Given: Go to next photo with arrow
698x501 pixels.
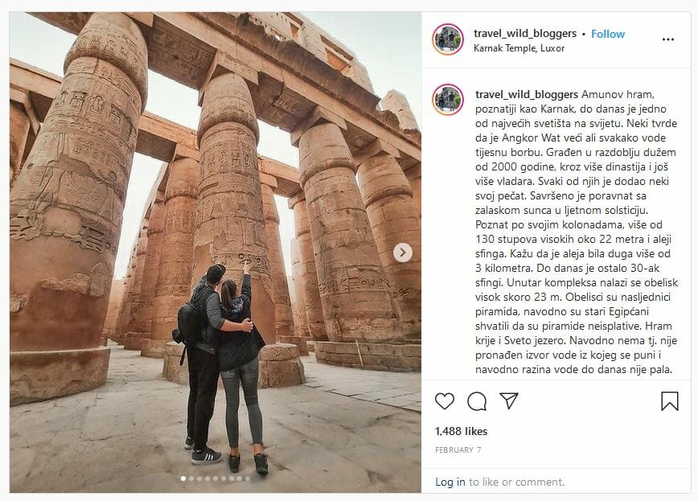Looking at the screenshot, I should click(402, 253).
